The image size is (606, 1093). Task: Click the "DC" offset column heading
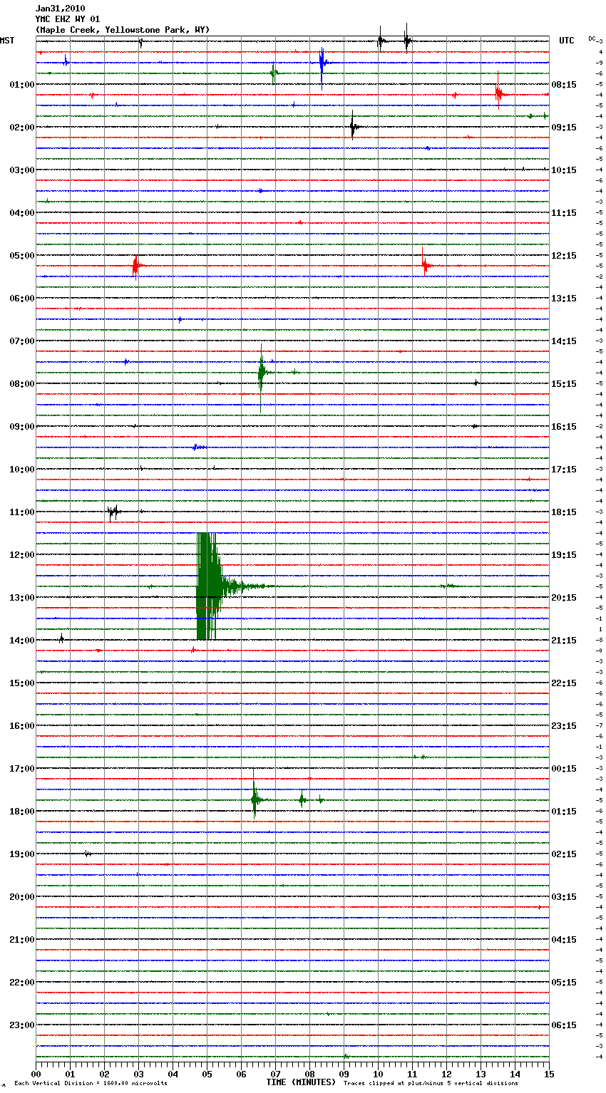[592, 38]
